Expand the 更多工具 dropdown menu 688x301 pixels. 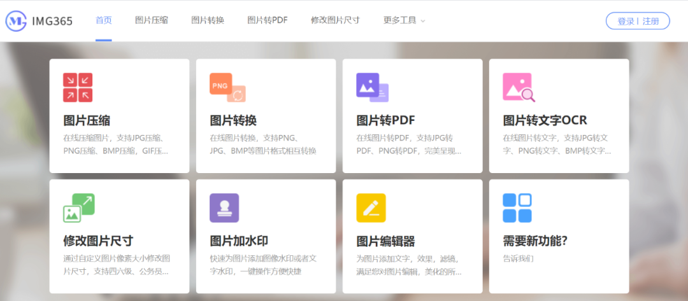(x=404, y=20)
